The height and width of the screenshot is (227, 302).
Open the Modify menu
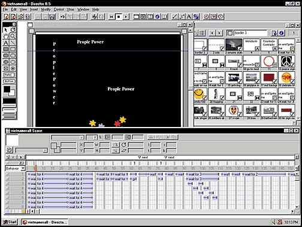(x=46, y=10)
